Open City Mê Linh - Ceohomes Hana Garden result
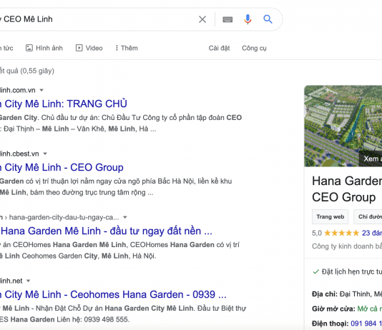 [113, 295]
